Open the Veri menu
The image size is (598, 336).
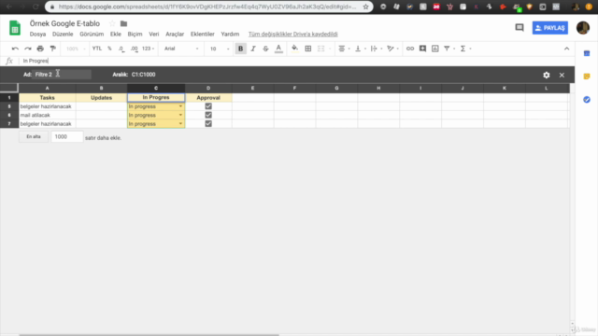(x=153, y=34)
